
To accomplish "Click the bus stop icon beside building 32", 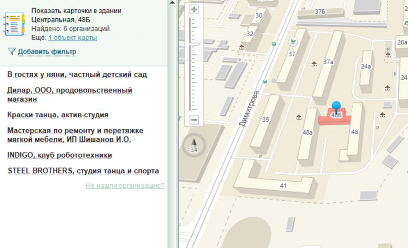I will click(274, 44).
